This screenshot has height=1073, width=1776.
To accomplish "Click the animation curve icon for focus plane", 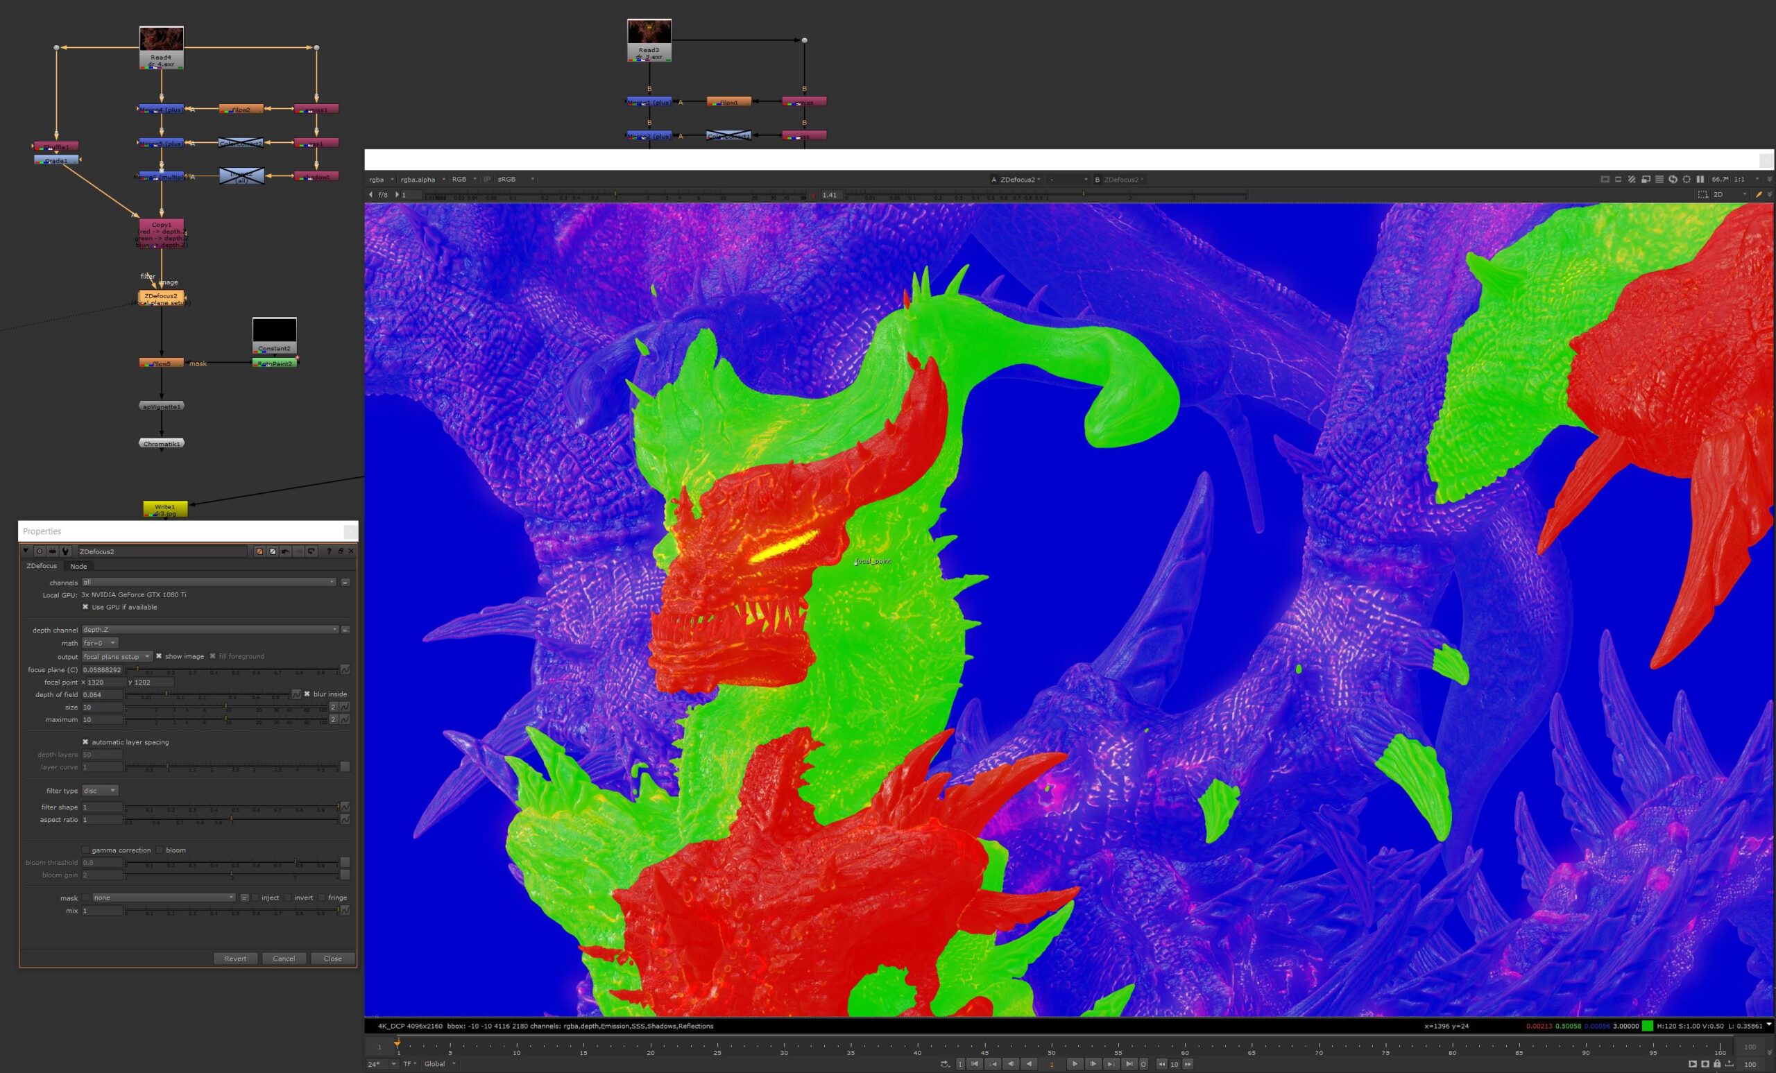I will pyautogui.click(x=345, y=669).
